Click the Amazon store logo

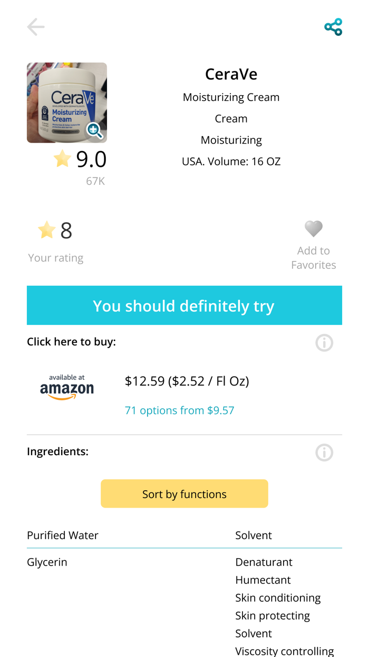pyautogui.click(x=67, y=387)
